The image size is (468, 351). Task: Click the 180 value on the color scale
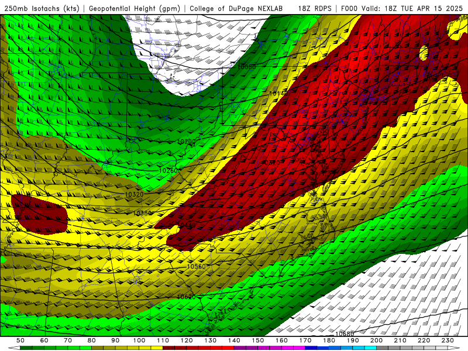329,340
